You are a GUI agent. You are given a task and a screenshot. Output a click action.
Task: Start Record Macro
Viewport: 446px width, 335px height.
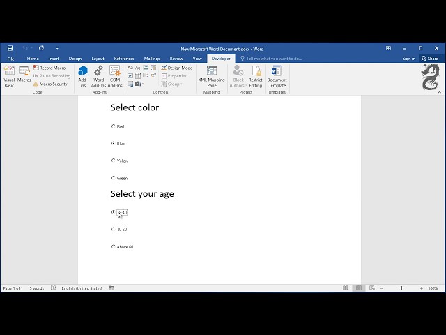click(49, 68)
